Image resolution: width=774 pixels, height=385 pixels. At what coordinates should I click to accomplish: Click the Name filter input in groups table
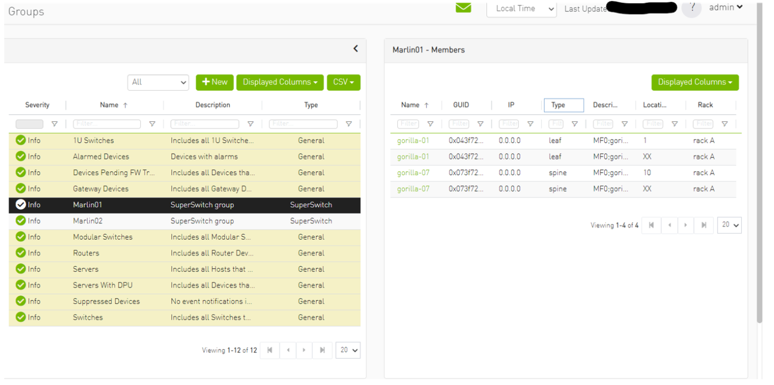107,124
